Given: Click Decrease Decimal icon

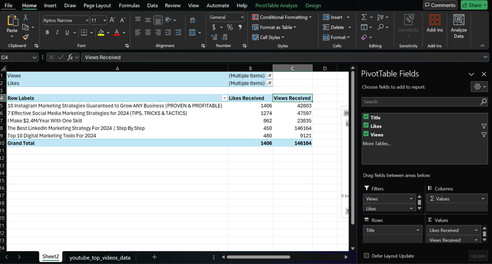Looking at the screenshot, I should [x=225, y=37].
